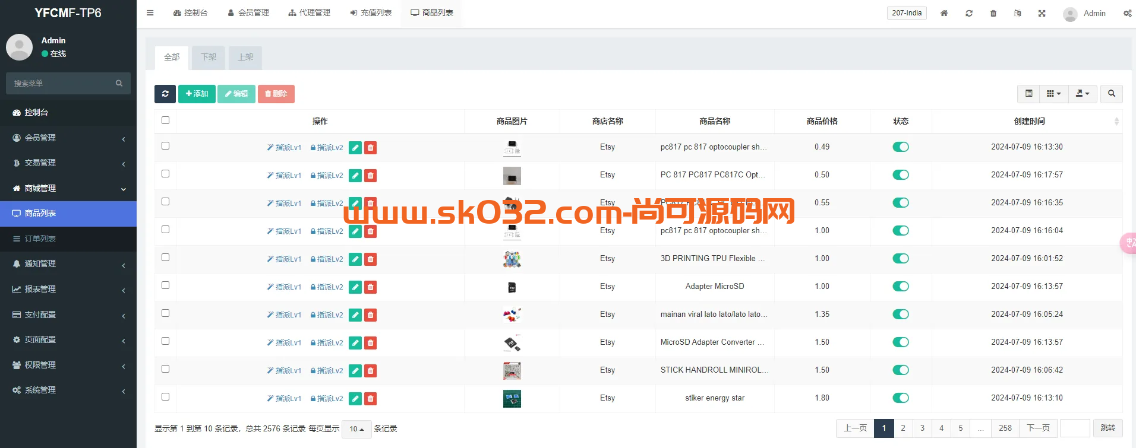The height and width of the screenshot is (448, 1136).
Task: Edit the PC 817 PC817 PC817C row
Action: pyautogui.click(x=355, y=176)
